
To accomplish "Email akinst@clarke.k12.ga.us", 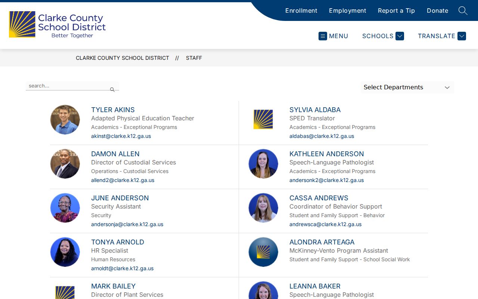I will pyautogui.click(x=121, y=136).
